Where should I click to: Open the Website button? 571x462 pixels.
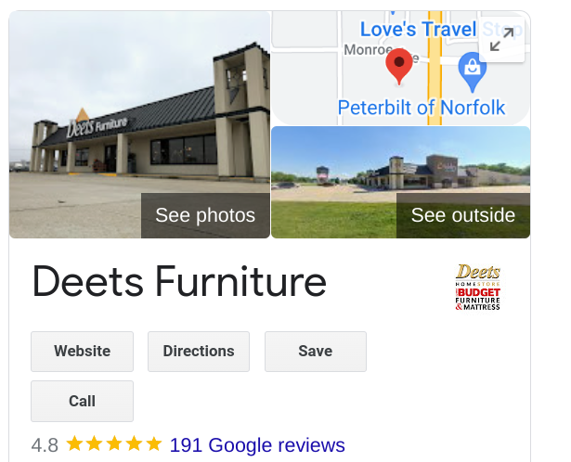tap(82, 352)
